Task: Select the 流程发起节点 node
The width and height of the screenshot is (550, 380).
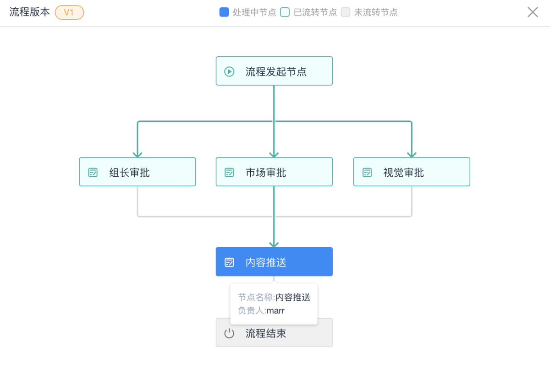Action: [274, 71]
